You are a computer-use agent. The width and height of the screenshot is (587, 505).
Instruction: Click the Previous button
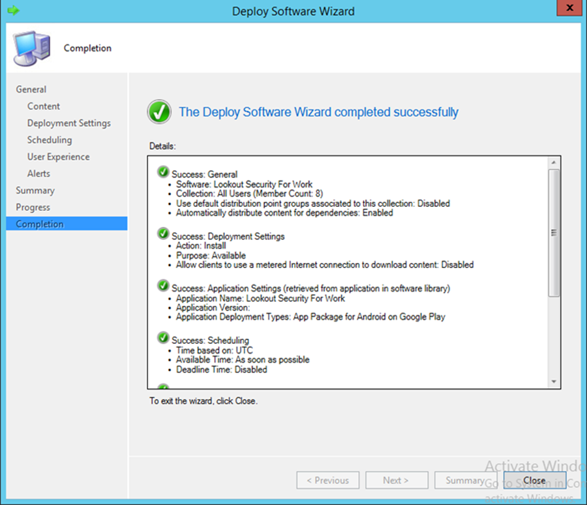(x=328, y=480)
